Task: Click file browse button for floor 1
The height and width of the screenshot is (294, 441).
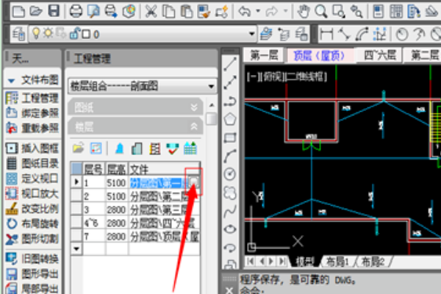Action: 194,182
